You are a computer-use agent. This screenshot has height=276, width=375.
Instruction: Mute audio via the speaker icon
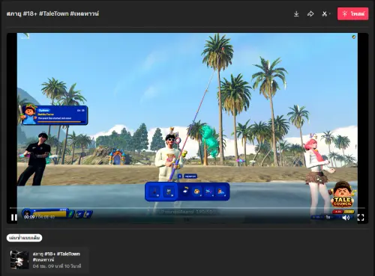click(x=346, y=218)
